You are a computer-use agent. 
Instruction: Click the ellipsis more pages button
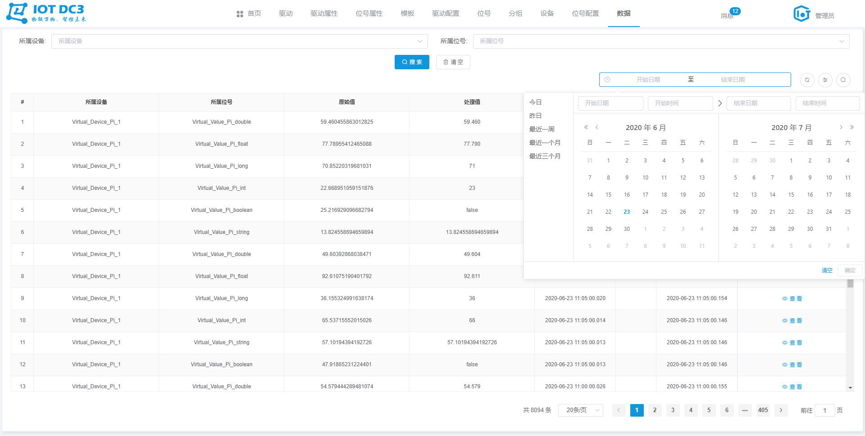tap(745, 410)
